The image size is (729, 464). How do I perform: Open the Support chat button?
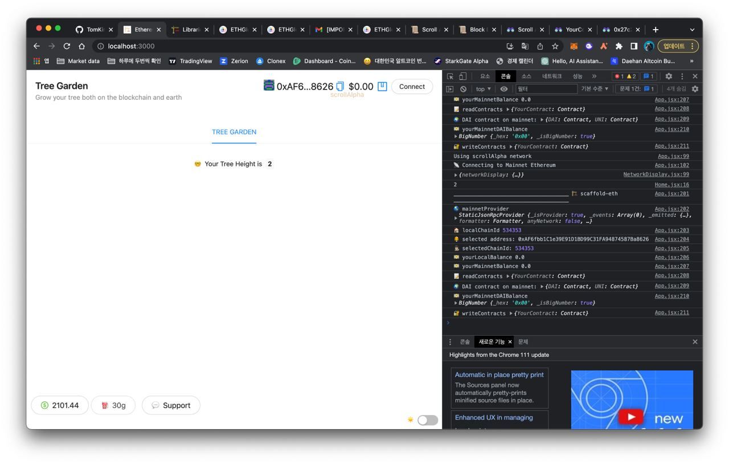(x=171, y=405)
